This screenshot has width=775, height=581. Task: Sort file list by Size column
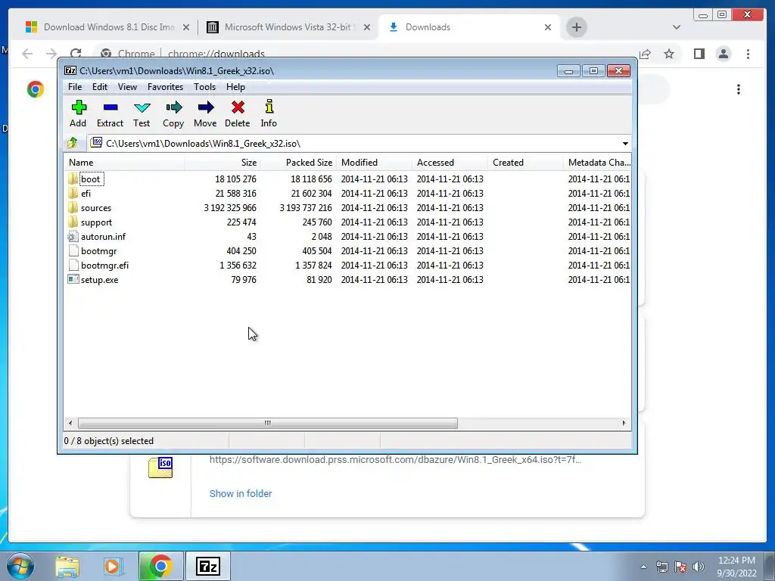[x=223, y=163]
